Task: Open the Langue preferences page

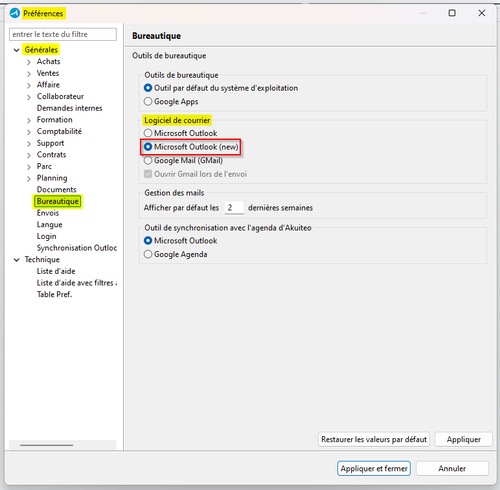Action: (49, 225)
